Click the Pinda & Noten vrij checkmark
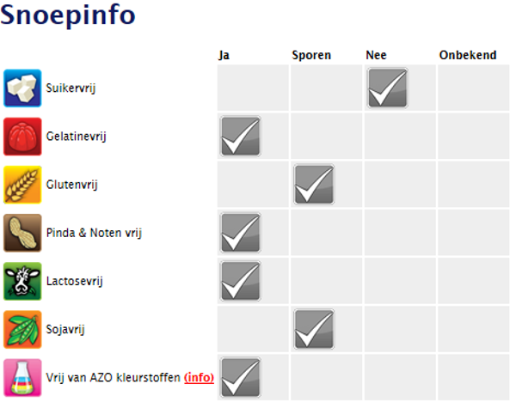This screenshot has height=408, width=516. pyautogui.click(x=241, y=232)
